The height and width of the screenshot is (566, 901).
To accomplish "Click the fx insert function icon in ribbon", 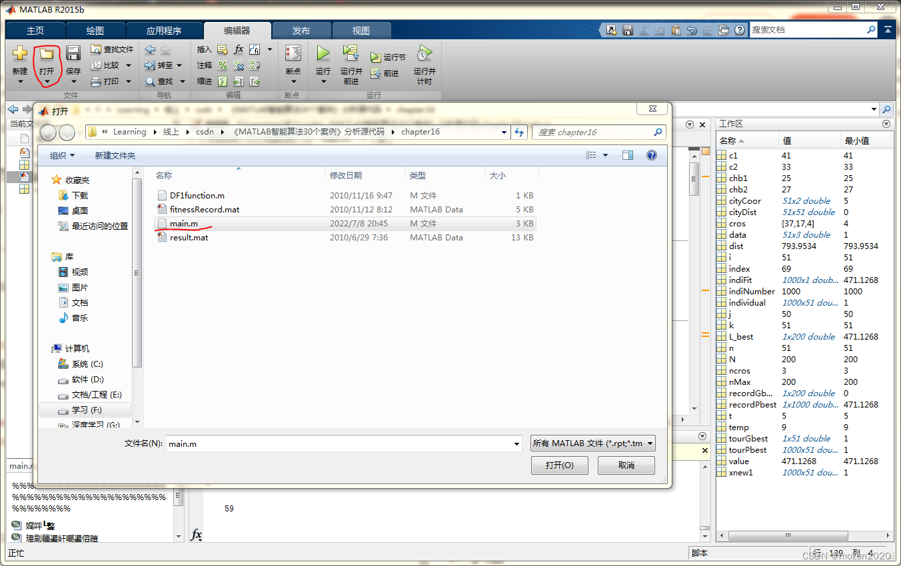I will [x=239, y=49].
